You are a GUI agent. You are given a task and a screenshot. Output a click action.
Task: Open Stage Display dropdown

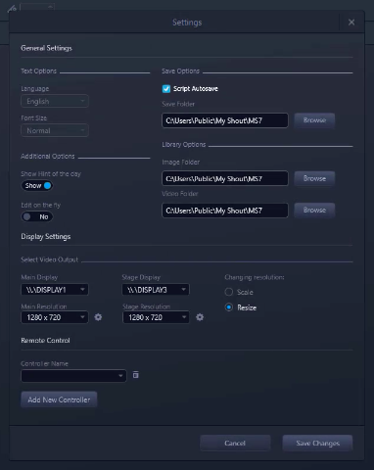(156, 290)
